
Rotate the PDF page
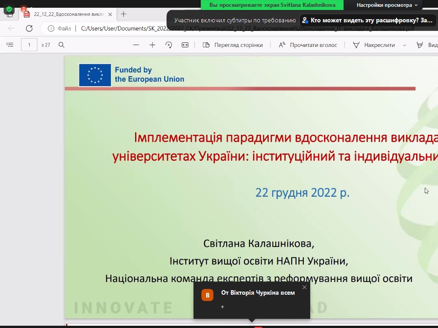169,45
